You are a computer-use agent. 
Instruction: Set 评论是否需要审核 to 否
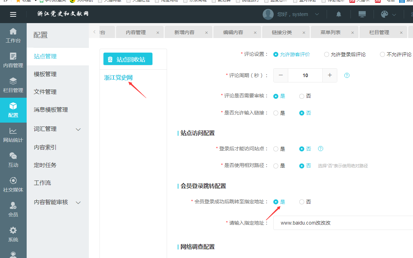[x=302, y=96]
